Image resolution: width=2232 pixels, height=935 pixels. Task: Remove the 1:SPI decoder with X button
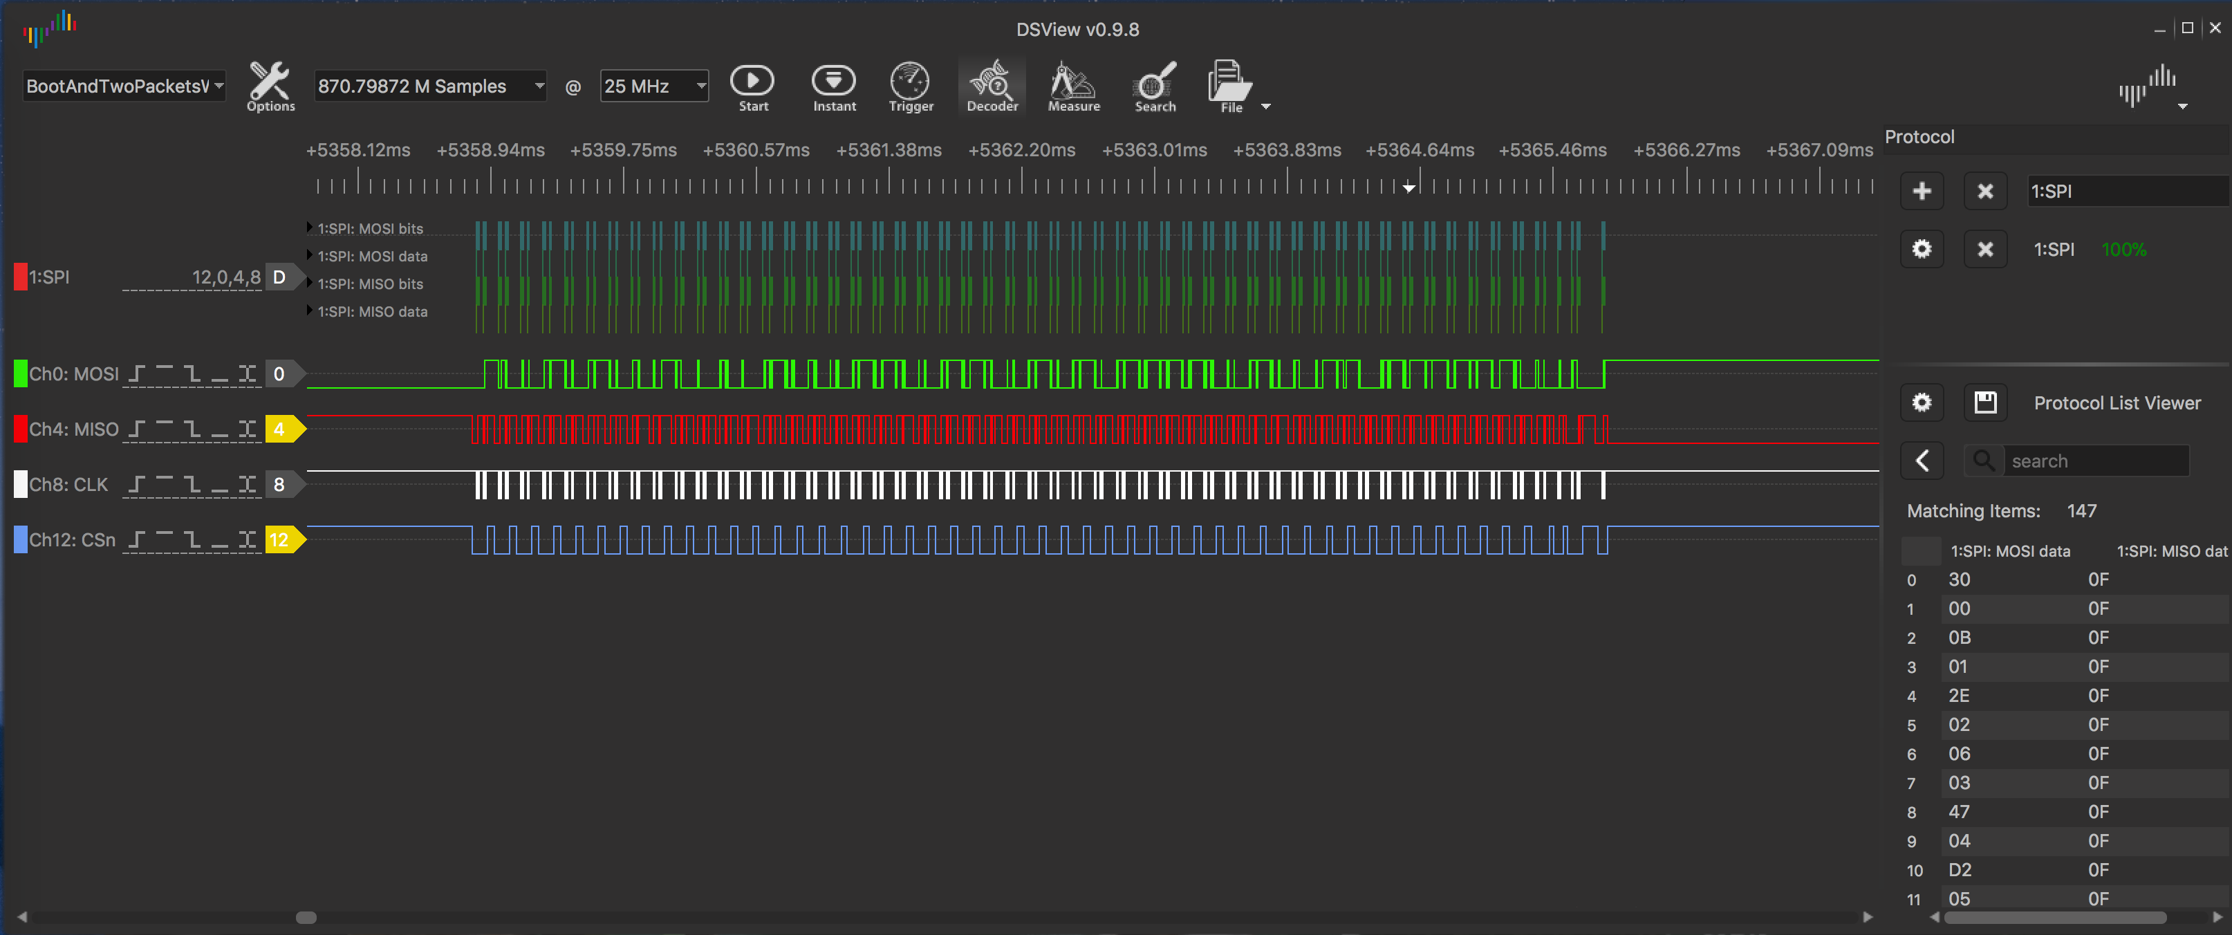(1985, 250)
